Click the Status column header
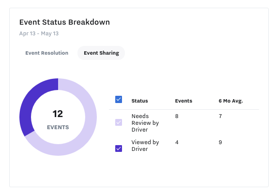This screenshot has height=193, width=275. [x=139, y=101]
